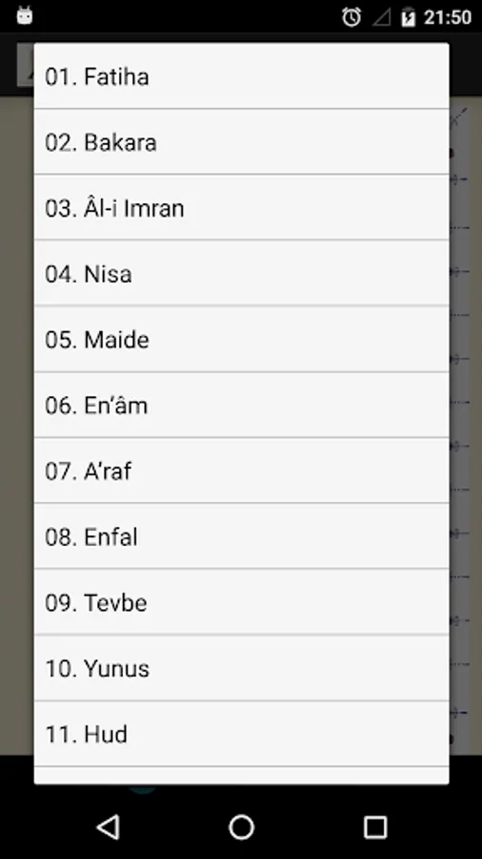The height and width of the screenshot is (859, 482).
Task: Tap the Android Home circle icon
Action: 241,827
